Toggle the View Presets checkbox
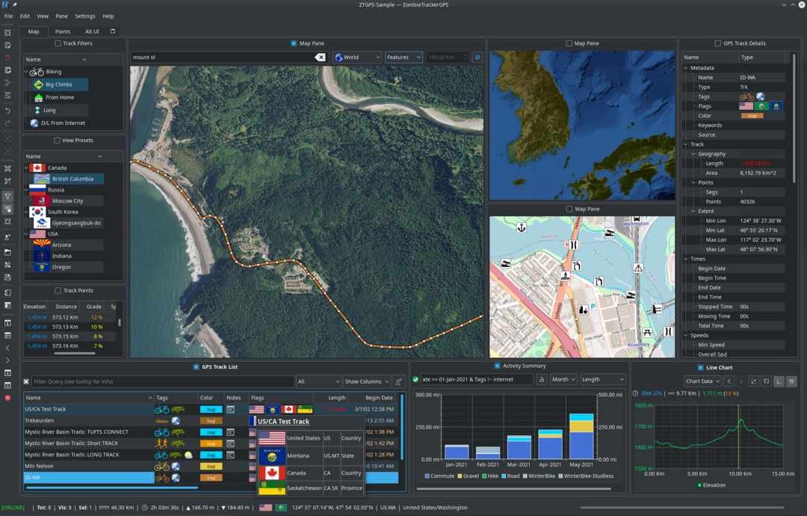This screenshot has height=516, width=807. click(57, 140)
